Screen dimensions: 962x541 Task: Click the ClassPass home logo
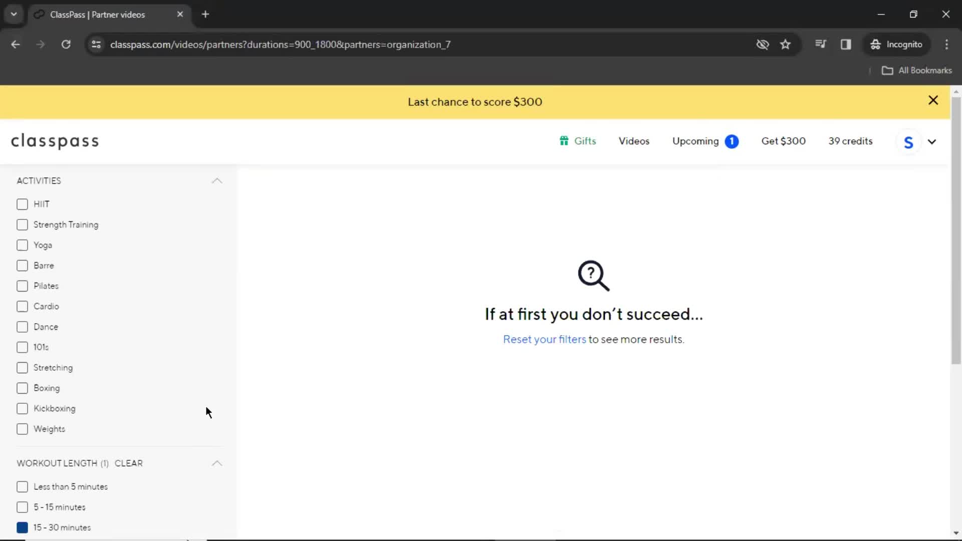(55, 141)
